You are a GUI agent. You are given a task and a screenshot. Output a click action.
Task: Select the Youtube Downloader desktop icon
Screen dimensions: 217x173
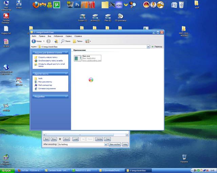(6, 18)
